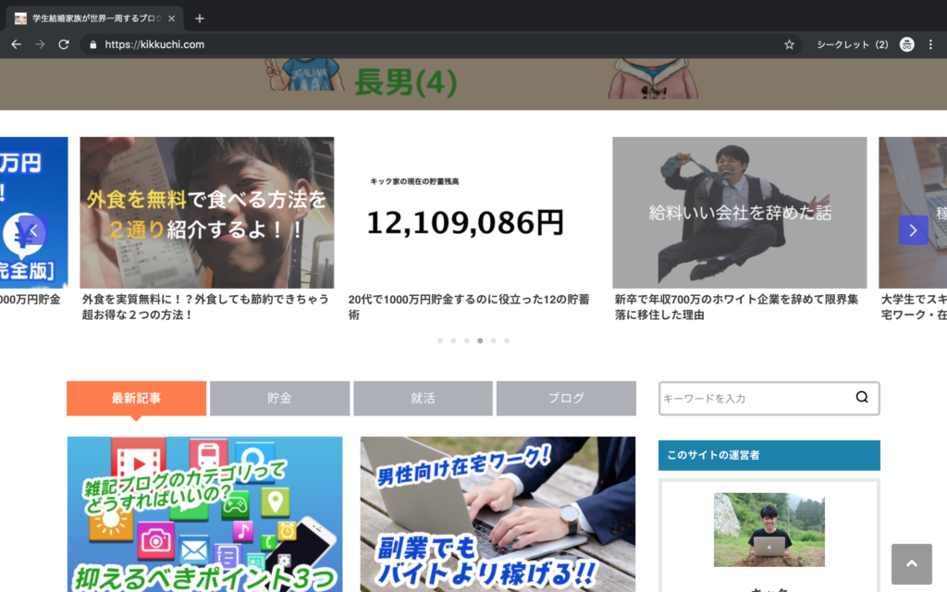The width and height of the screenshot is (947, 592).
Task: Click the browser forward arrow
Action: point(40,44)
